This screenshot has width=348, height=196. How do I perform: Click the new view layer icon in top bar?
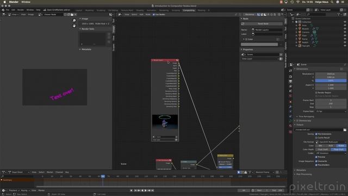tap(341, 10)
